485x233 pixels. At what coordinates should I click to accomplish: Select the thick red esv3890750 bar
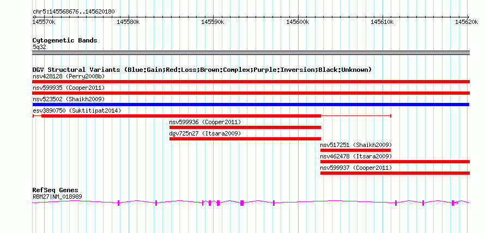[181, 116]
